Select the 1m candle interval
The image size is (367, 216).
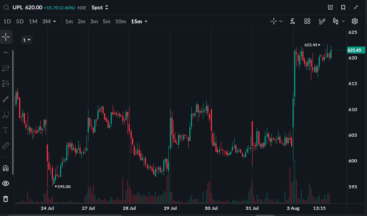coord(69,21)
